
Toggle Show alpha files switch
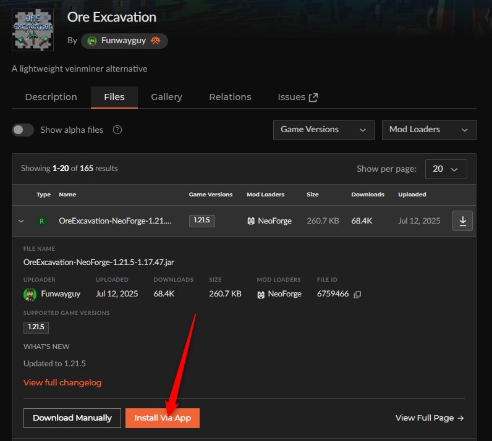click(x=23, y=130)
